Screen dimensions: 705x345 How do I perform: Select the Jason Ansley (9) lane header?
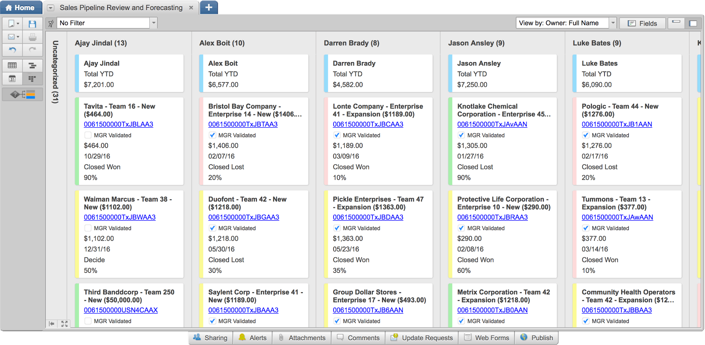[x=476, y=43]
